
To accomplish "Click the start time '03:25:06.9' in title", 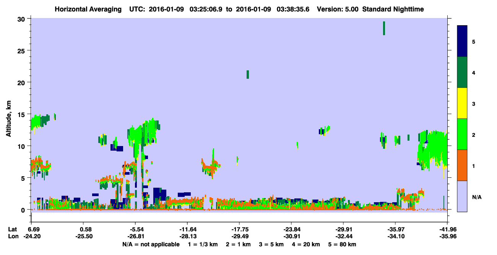I will tap(206, 9).
